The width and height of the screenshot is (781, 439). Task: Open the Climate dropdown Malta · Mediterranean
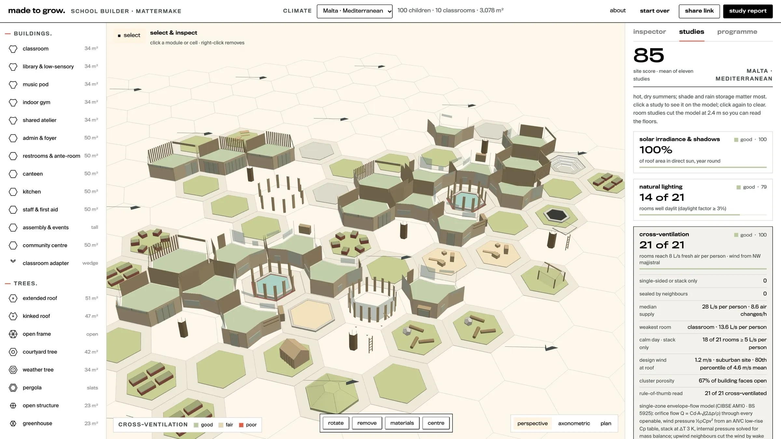354,11
